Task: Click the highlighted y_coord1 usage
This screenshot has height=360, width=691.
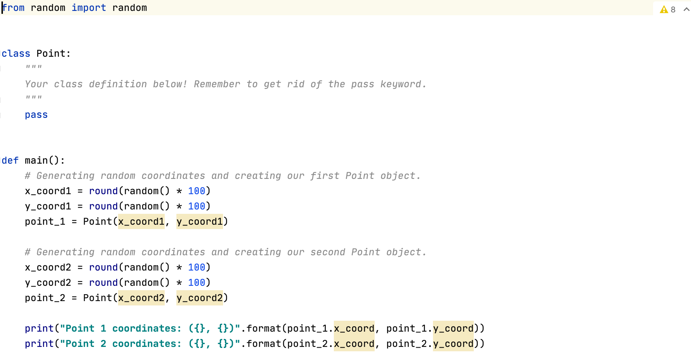Action: (199, 221)
